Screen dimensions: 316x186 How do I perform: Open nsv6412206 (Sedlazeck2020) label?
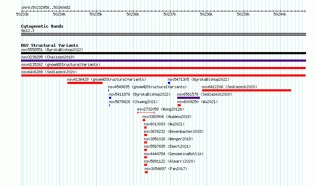click(x=229, y=87)
